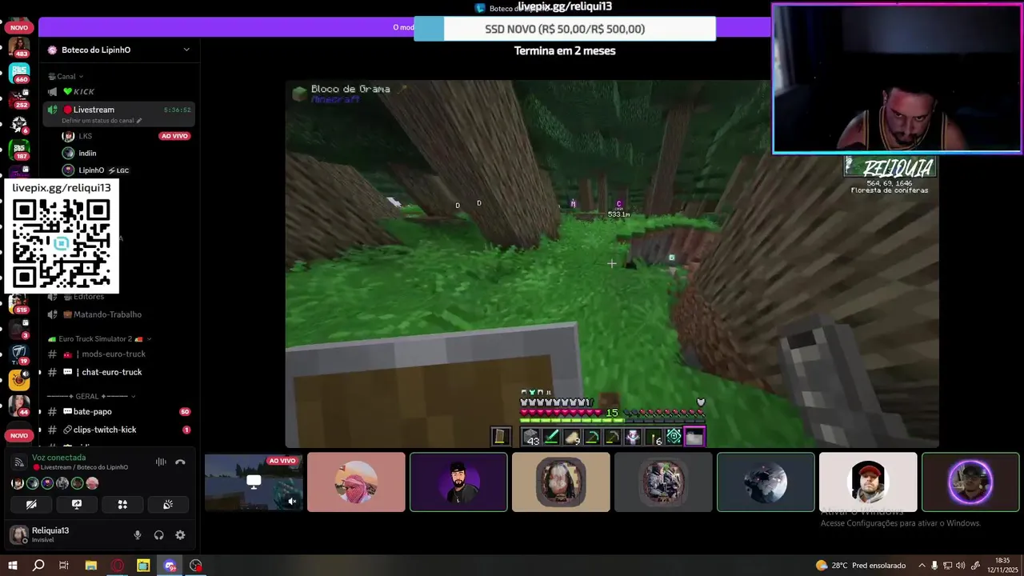Edit channel status pencil icon
The height and width of the screenshot is (576, 1024).
(x=139, y=121)
